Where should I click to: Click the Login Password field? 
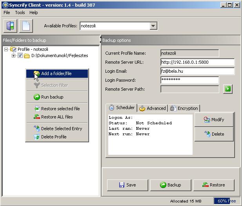point(190,80)
